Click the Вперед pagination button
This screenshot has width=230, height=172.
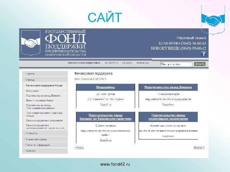199,147
